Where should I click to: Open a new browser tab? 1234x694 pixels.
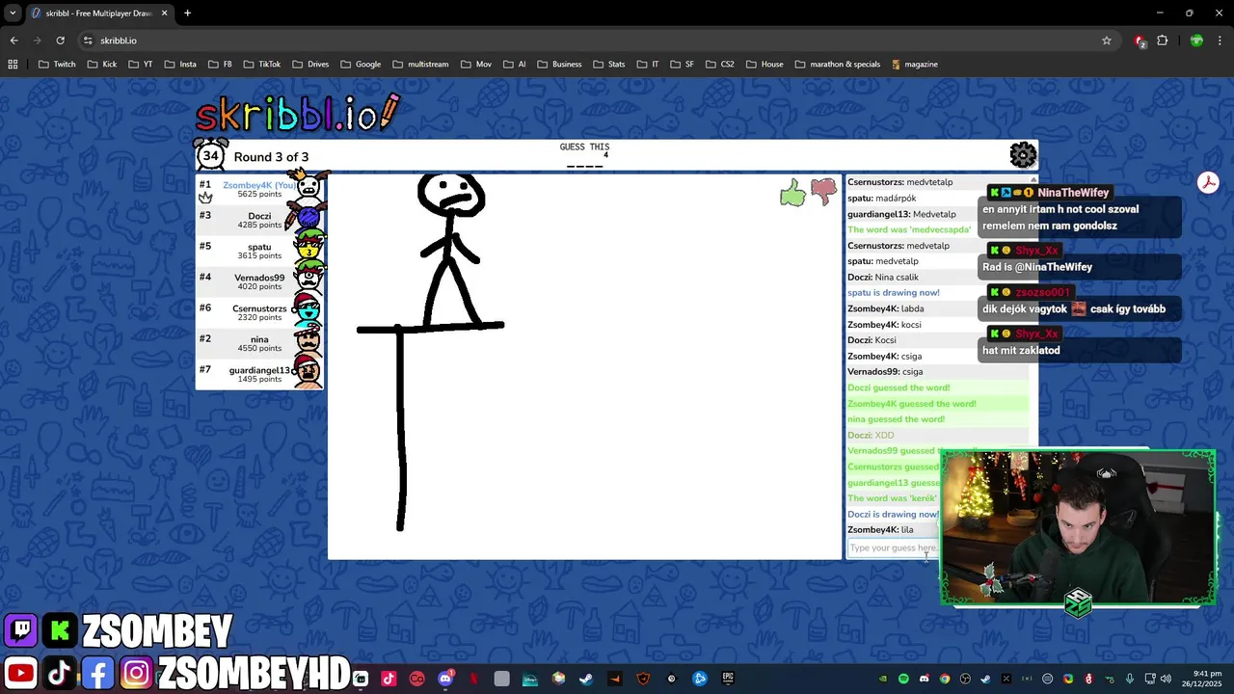coord(187,13)
